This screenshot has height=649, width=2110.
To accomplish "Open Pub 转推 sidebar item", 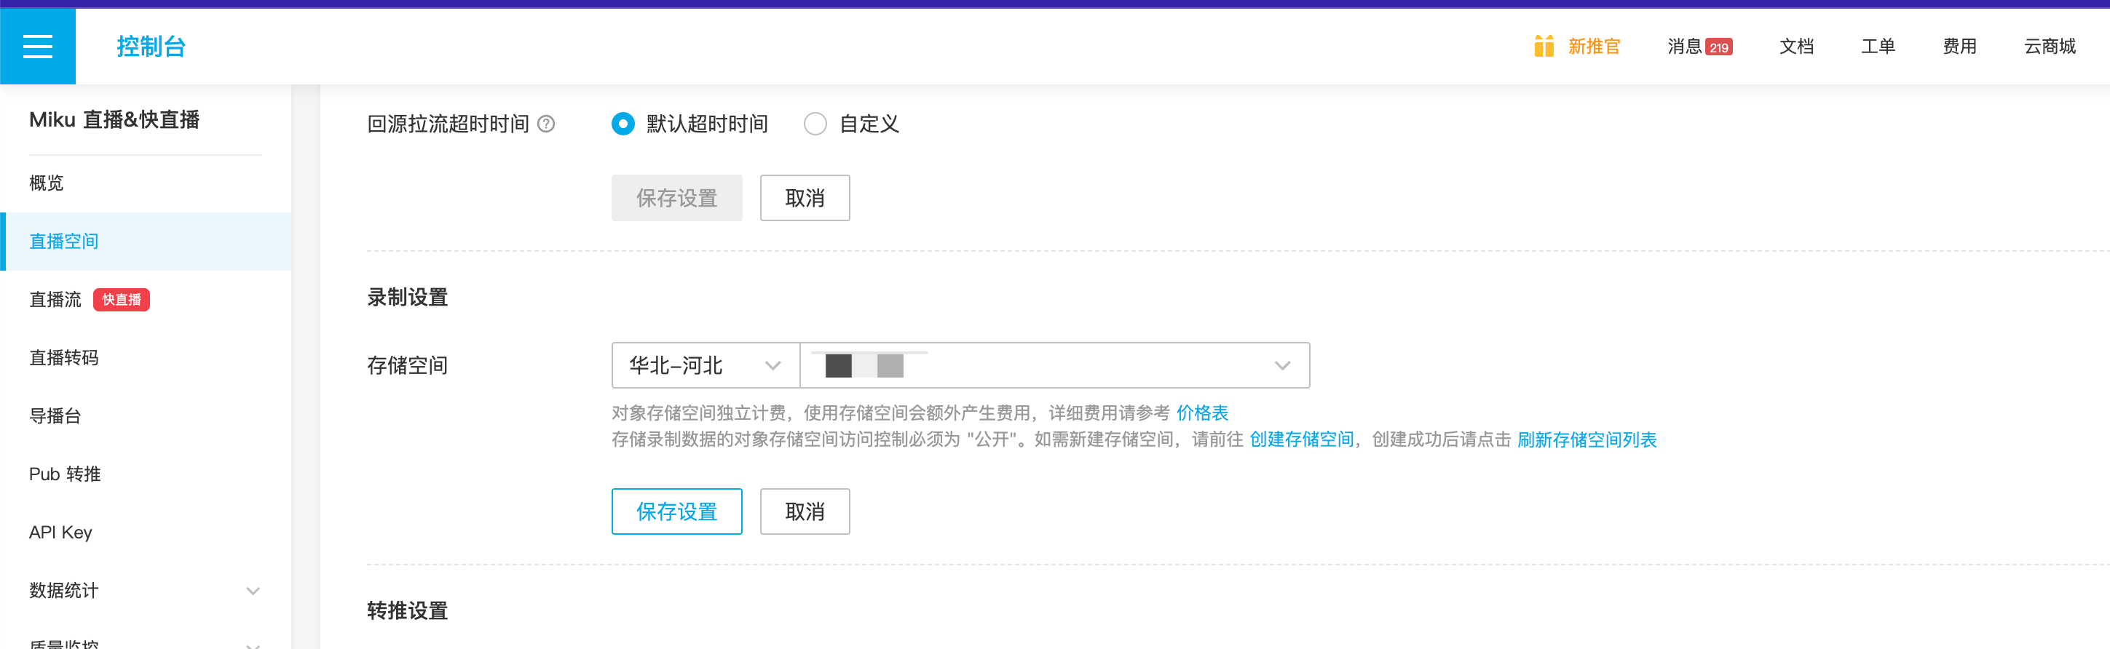I will point(146,474).
